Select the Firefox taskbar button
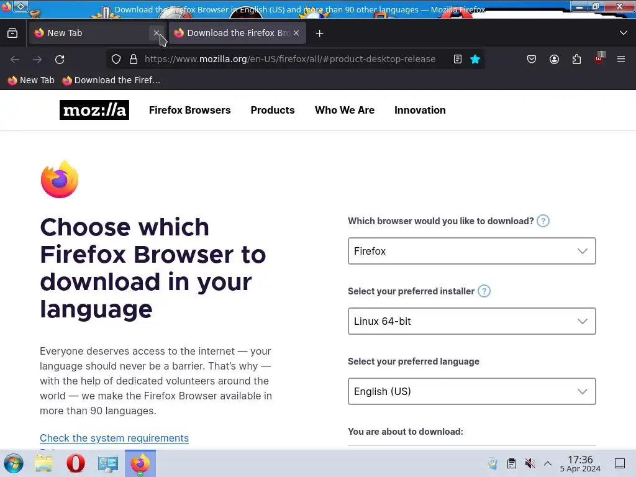The height and width of the screenshot is (477, 636). tap(140, 463)
